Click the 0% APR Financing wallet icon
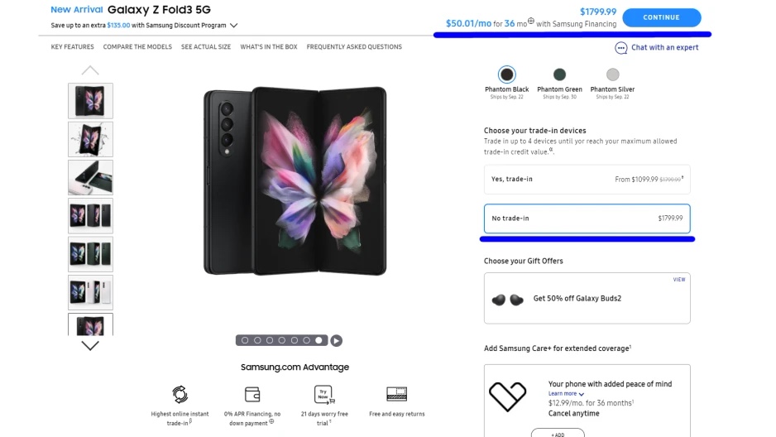The image size is (776, 437). point(252,395)
